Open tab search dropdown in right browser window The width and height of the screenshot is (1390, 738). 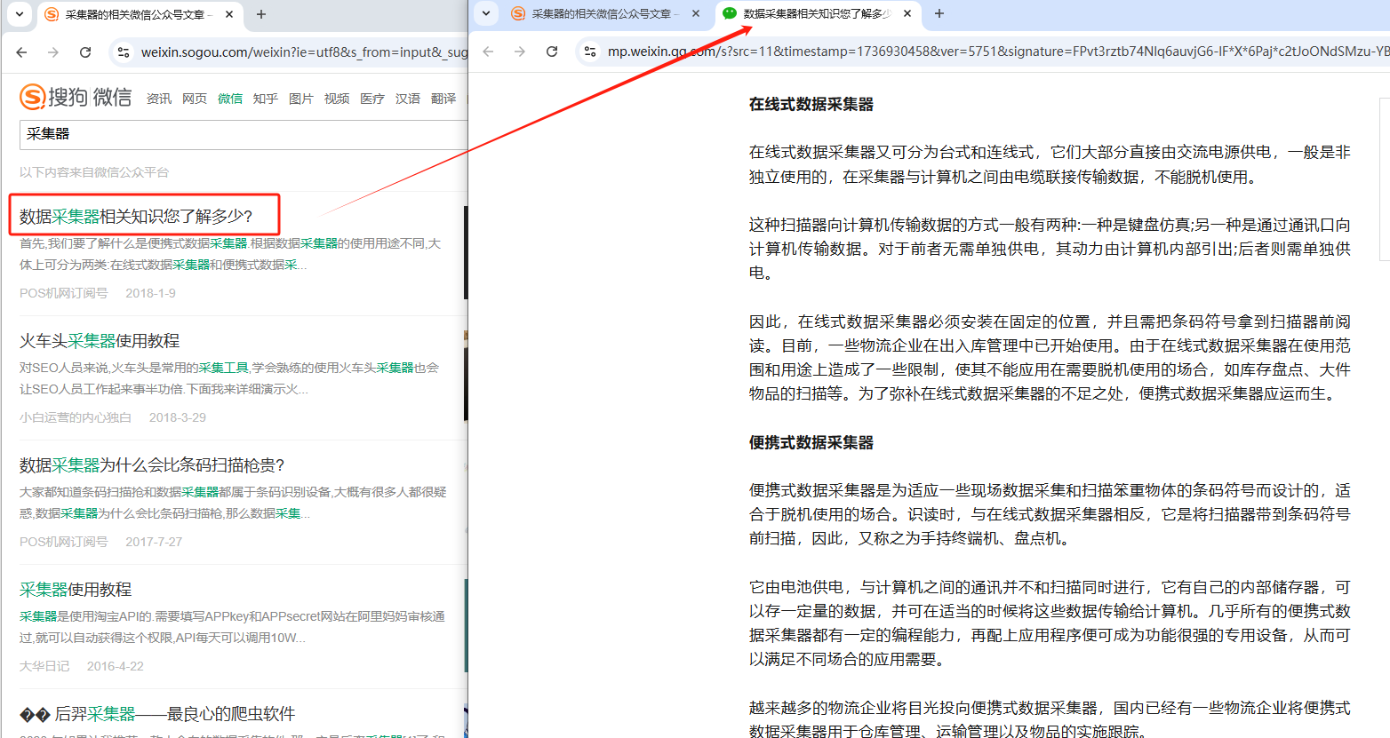[x=485, y=13]
